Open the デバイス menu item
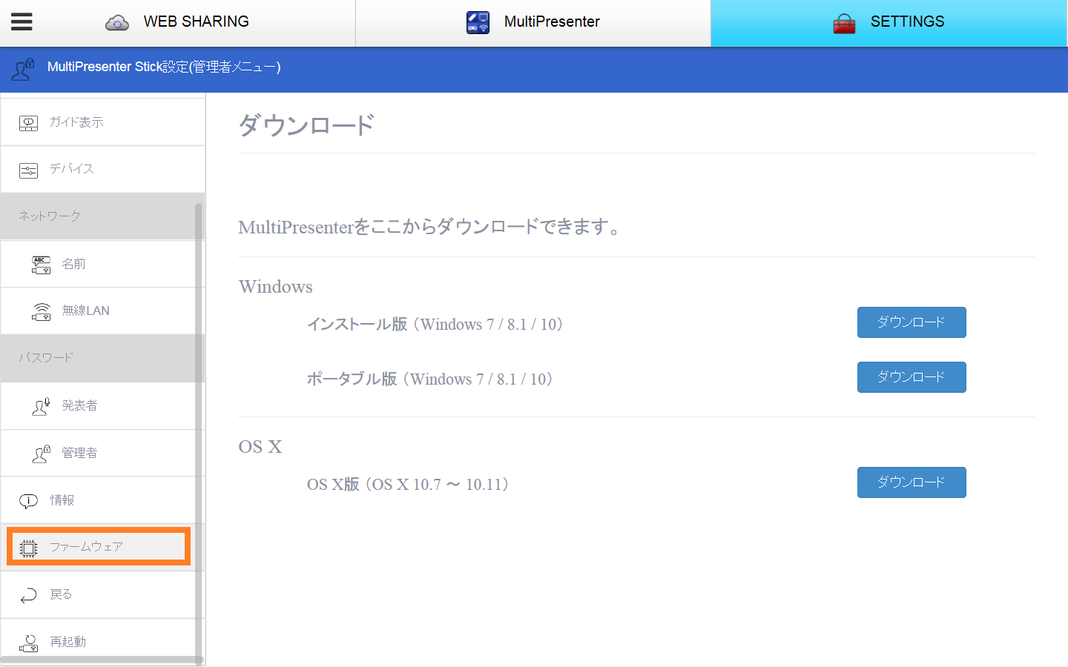 pos(102,170)
